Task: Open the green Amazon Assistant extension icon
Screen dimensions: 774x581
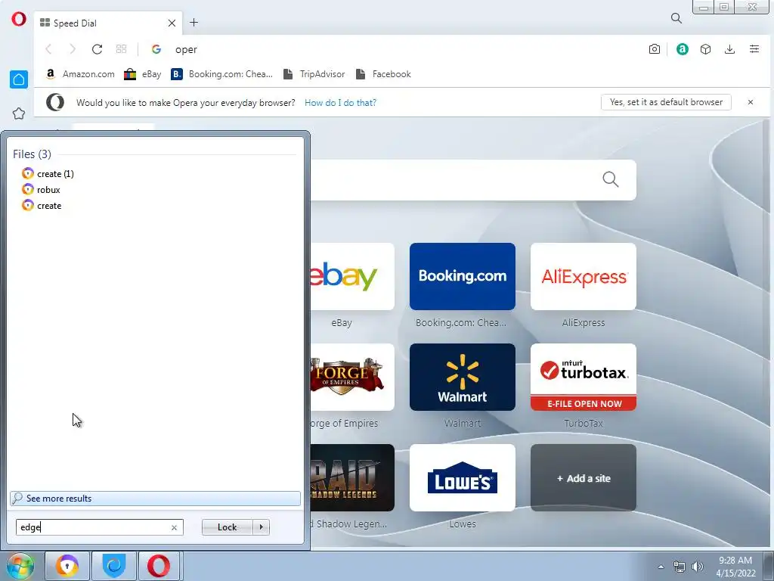Action: 683,49
